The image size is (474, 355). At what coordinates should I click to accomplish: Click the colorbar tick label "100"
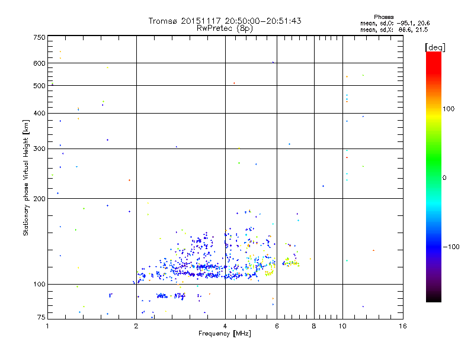coord(449,109)
